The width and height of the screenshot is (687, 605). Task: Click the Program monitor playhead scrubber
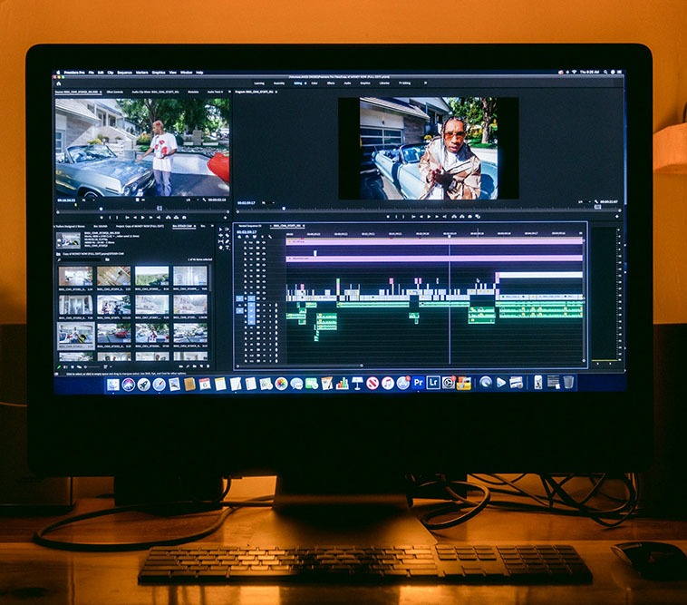tap(284, 209)
